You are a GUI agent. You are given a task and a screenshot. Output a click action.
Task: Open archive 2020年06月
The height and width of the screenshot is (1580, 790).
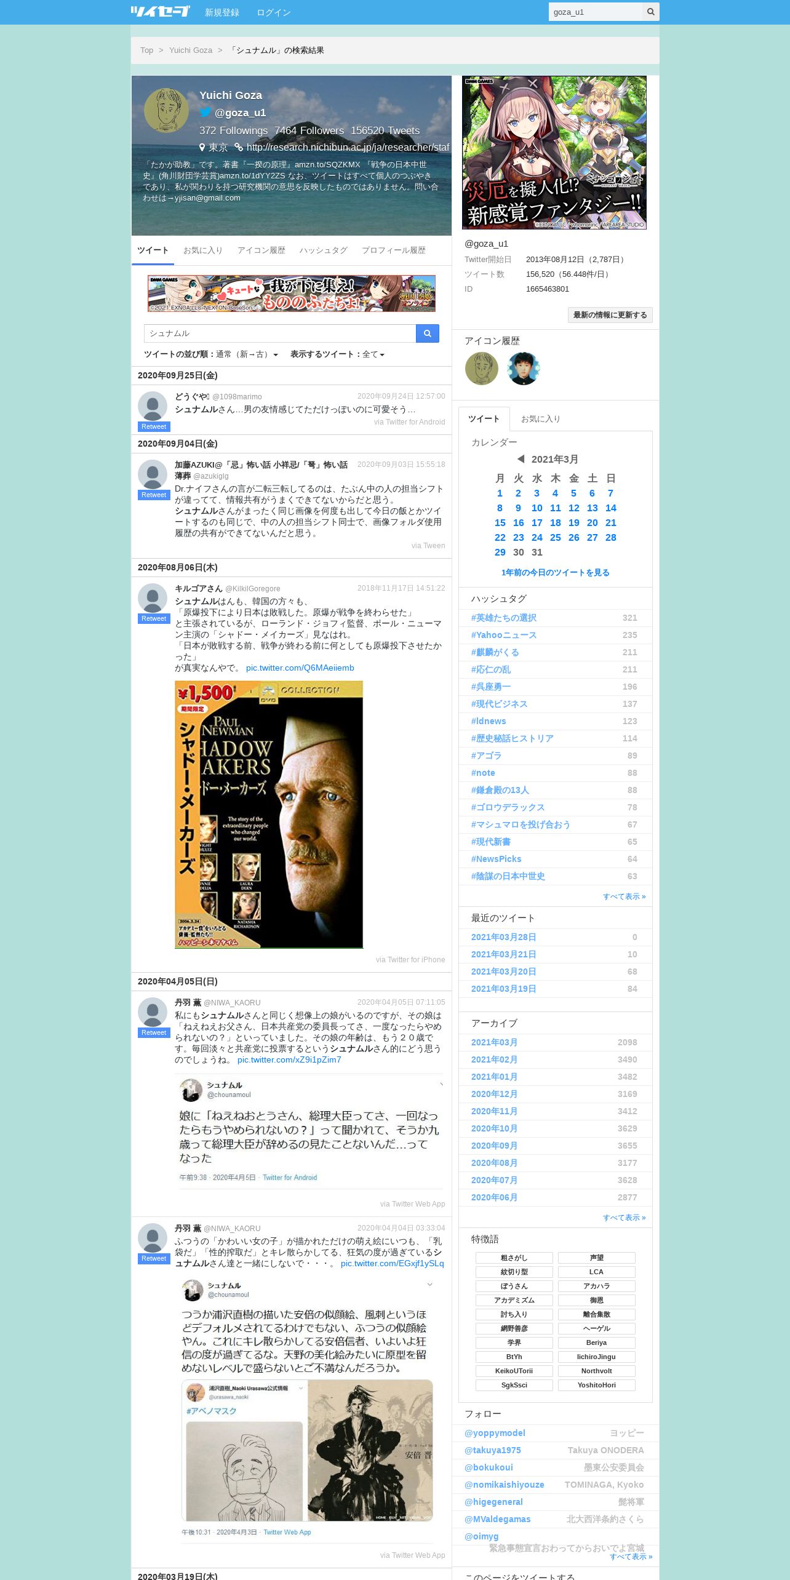(x=495, y=1197)
